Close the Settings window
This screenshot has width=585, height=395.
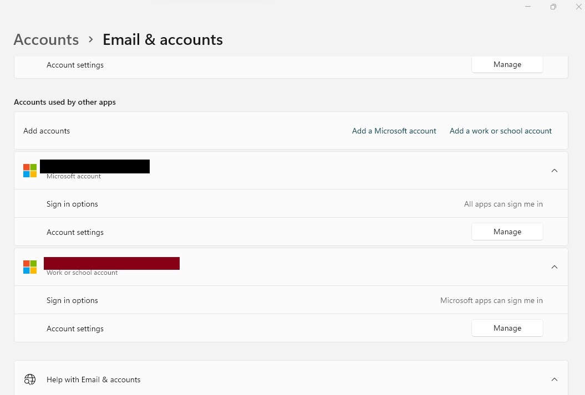(579, 7)
